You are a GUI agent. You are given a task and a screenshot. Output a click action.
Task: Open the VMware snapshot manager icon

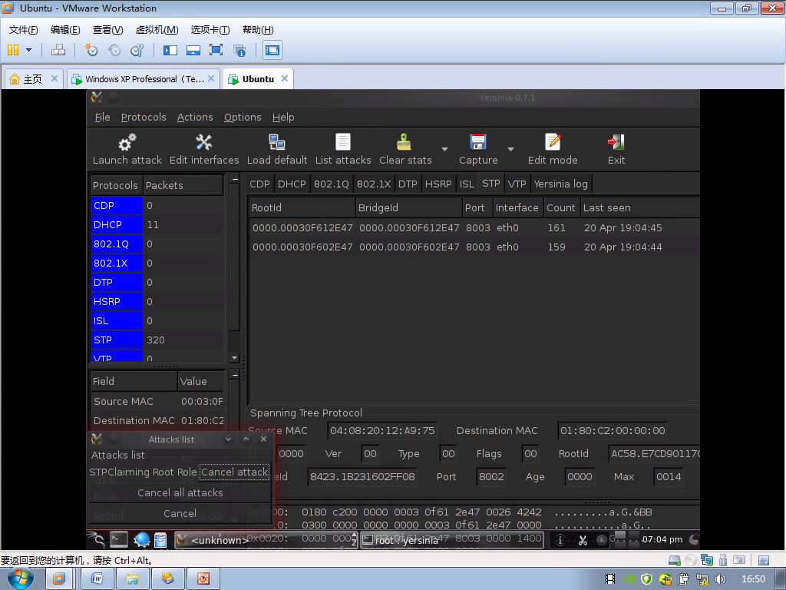click(137, 50)
